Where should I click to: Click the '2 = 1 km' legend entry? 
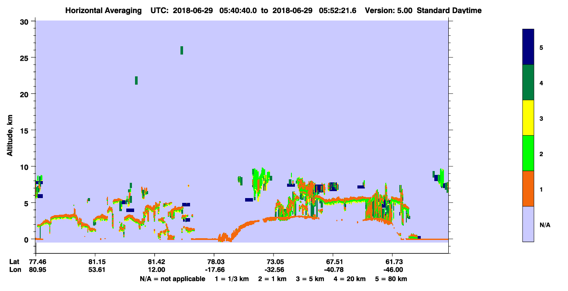point(272,279)
